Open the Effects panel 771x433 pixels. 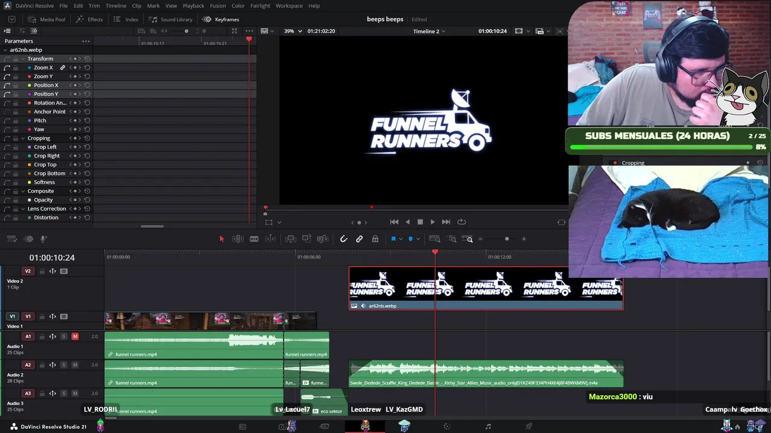click(89, 19)
